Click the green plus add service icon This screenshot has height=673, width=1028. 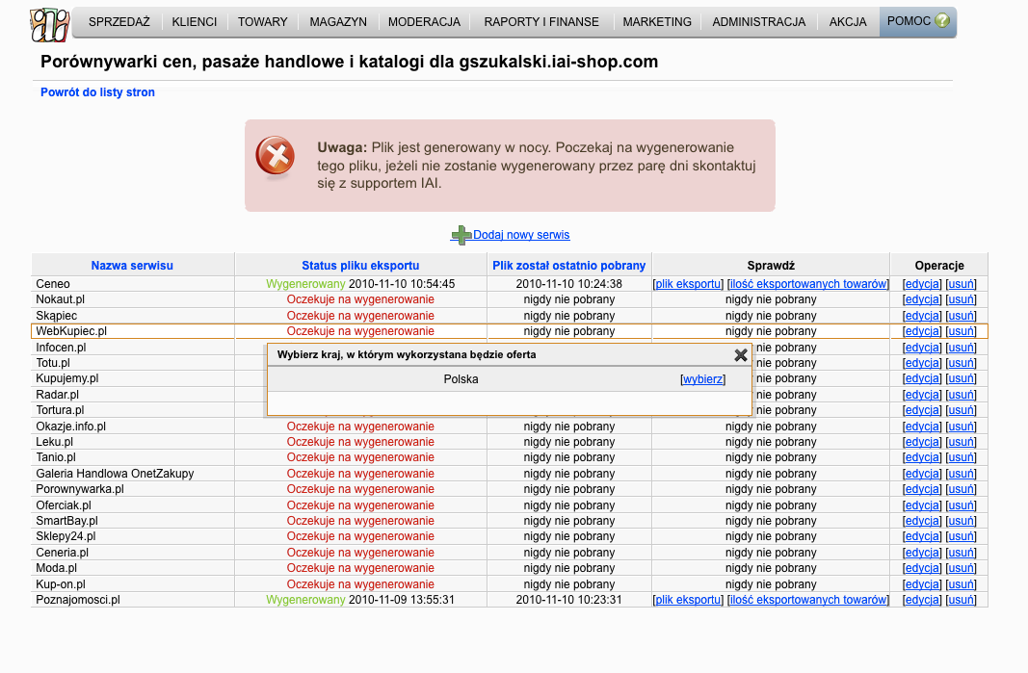(x=461, y=235)
